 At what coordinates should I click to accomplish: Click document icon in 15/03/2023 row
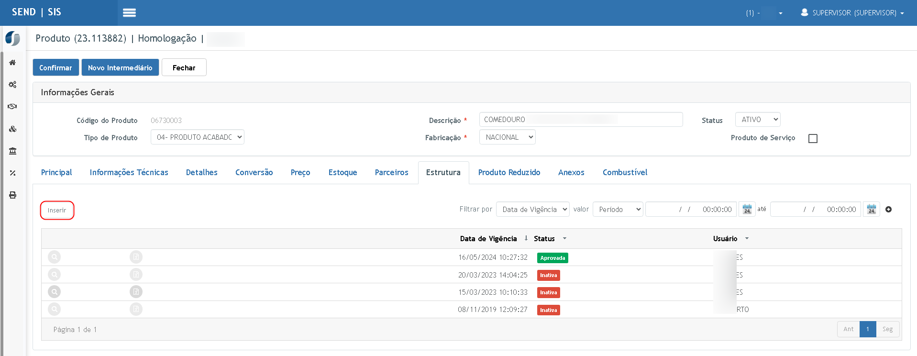point(136,292)
